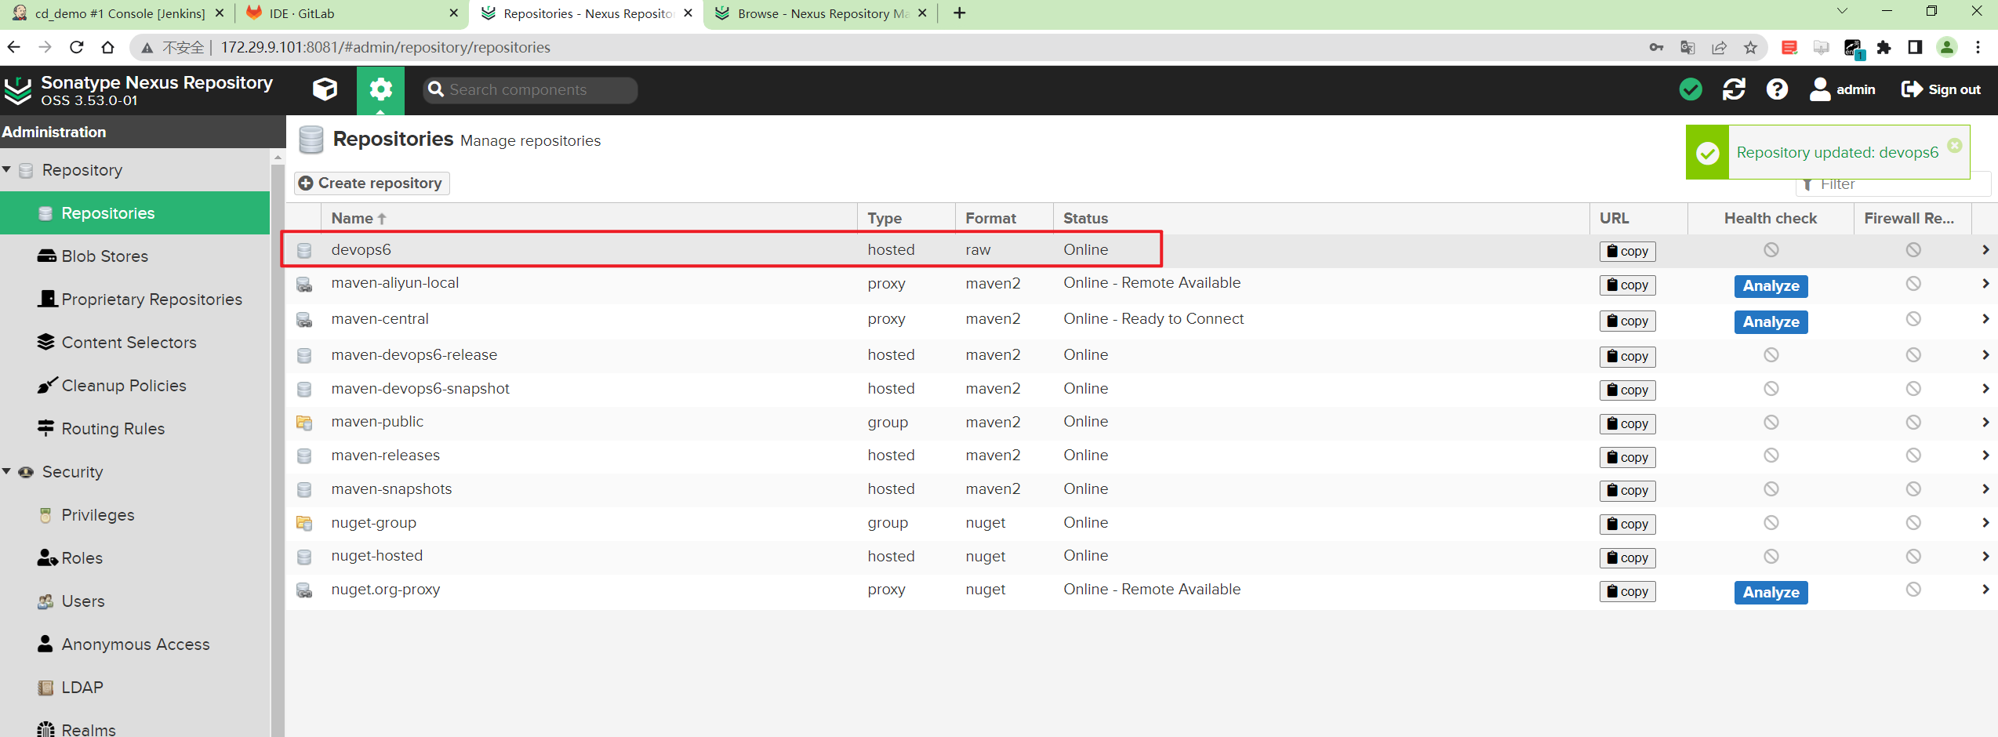Click the refresh icon in Nexus header

point(1734,89)
